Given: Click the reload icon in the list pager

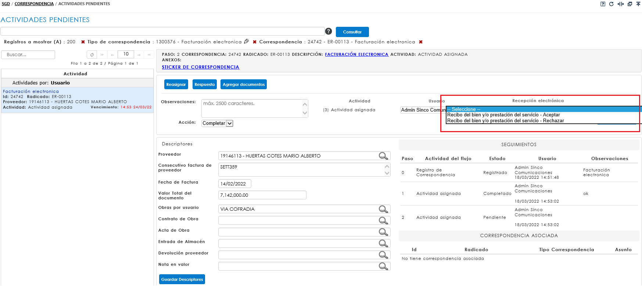Looking at the screenshot, I should pos(92,55).
